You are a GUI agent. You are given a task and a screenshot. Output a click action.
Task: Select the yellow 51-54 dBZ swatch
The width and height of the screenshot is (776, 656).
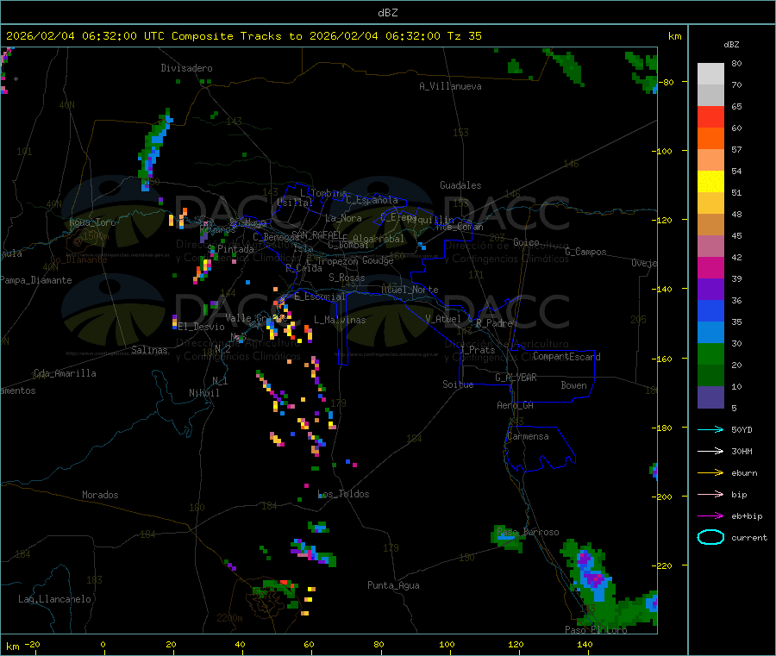click(x=710, y=182)
